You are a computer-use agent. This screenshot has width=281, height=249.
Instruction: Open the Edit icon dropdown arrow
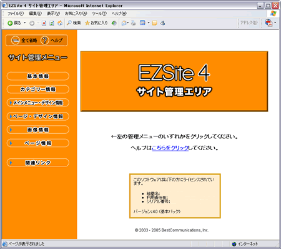[149, 23]
